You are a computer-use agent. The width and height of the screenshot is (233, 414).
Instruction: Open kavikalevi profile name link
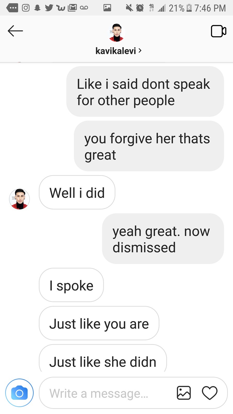pyautogui.click(x=116, y=51)
